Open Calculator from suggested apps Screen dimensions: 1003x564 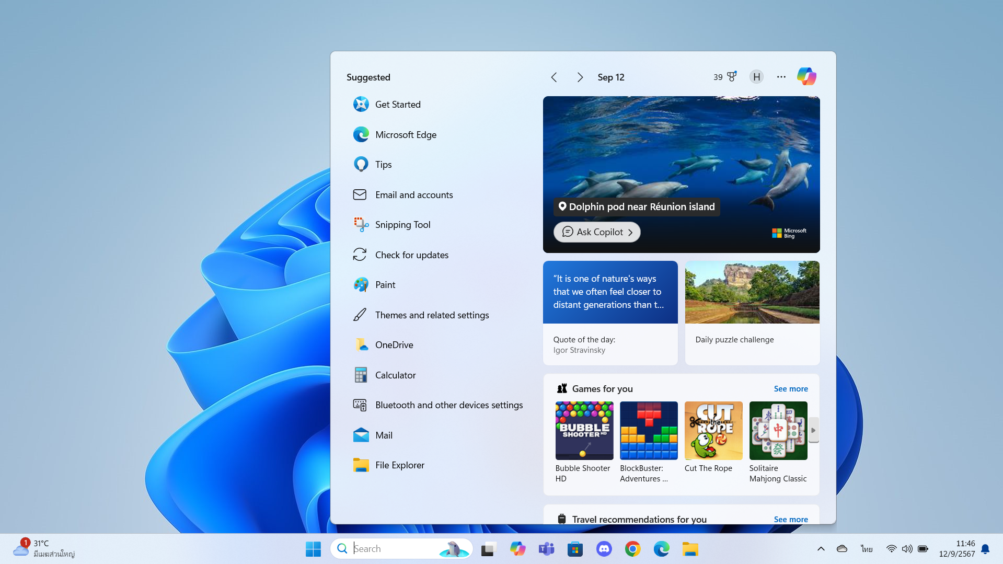(395, 375)
